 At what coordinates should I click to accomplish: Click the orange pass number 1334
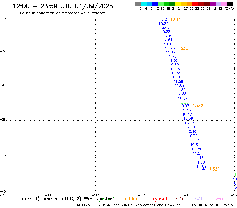pos(176,20)
